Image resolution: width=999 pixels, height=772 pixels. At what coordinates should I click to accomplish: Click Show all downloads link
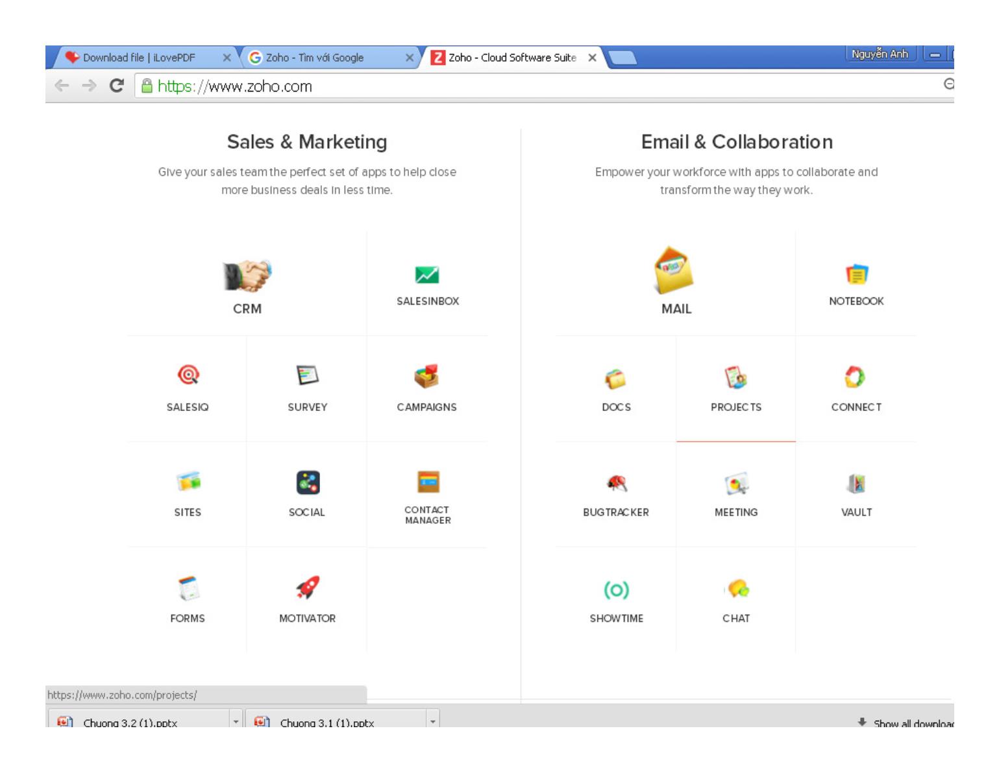click(906, 723)
